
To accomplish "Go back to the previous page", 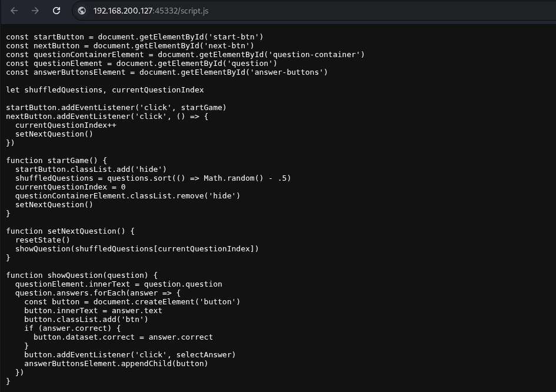I will pos(14,11).
